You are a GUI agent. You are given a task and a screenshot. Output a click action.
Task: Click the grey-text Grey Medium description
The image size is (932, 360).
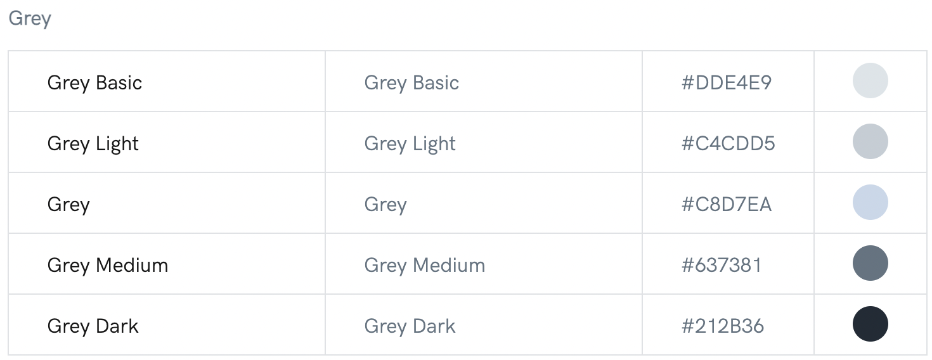tap(425, 265)
